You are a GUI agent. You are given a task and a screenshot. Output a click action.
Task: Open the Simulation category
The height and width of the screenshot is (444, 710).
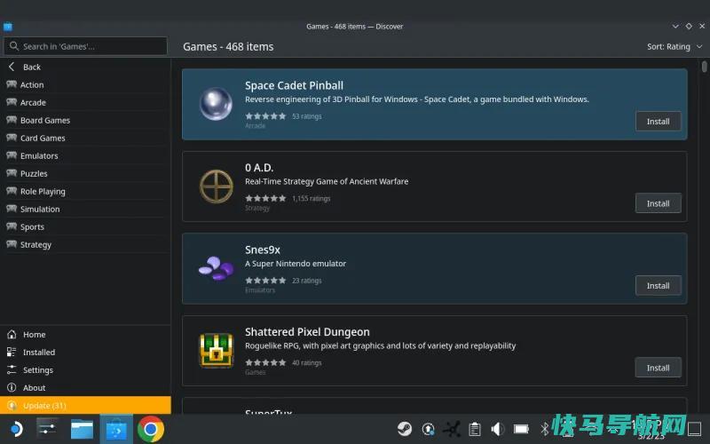(85, 209)
